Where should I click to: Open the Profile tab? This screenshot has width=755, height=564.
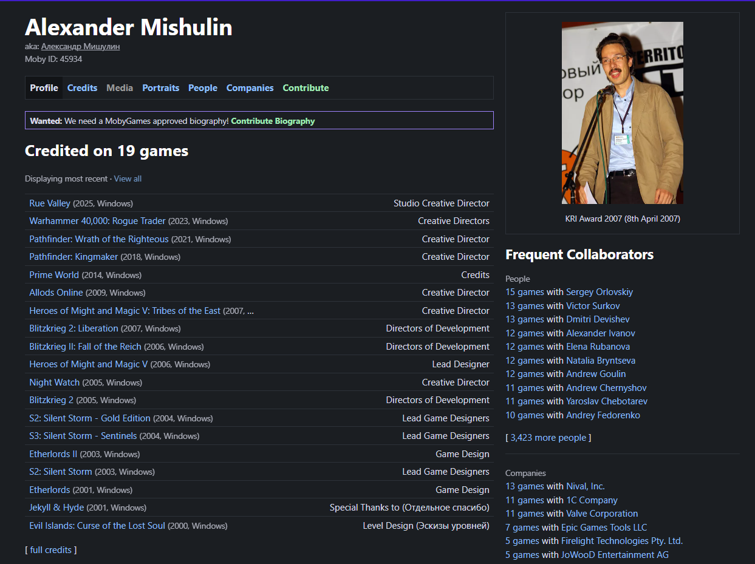tap(44, 88)
